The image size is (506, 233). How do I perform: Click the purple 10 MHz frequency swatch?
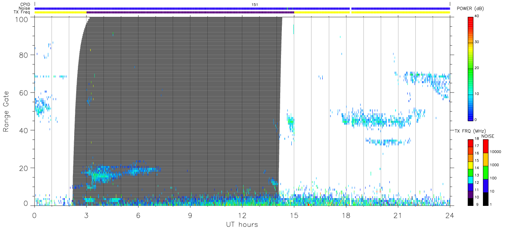tap(471, 194)
